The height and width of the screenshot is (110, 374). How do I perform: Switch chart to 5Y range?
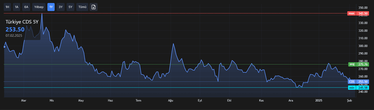pos(70,7)
